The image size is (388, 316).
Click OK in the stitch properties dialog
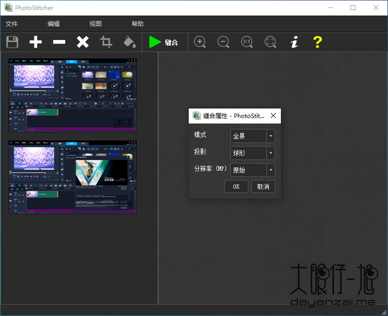236,186
